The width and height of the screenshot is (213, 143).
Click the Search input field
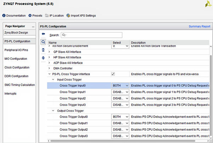tap(91, 35)
